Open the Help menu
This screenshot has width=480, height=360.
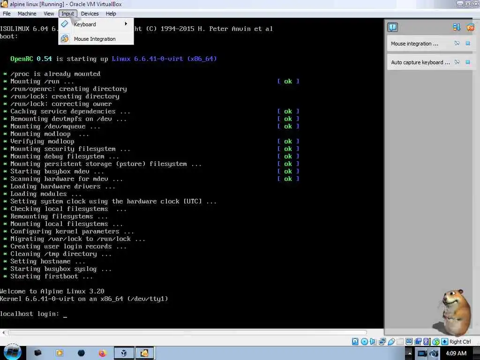coord(111,14)
